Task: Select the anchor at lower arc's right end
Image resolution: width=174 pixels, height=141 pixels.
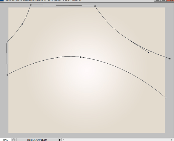Action: 165,98
